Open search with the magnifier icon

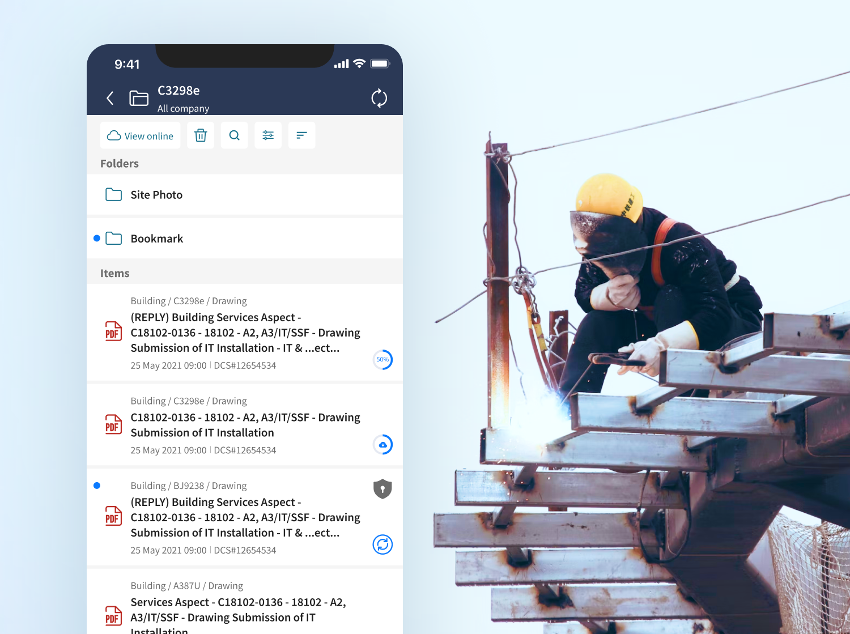point(234,135)
